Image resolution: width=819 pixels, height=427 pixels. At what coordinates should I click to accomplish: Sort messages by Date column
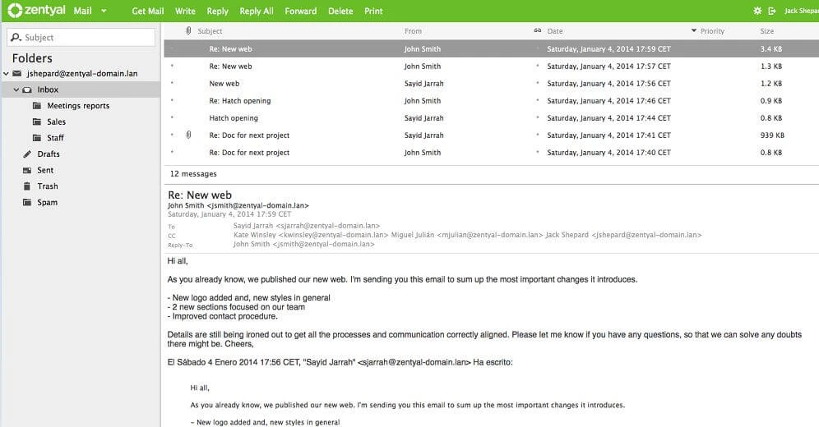(555, 31)
